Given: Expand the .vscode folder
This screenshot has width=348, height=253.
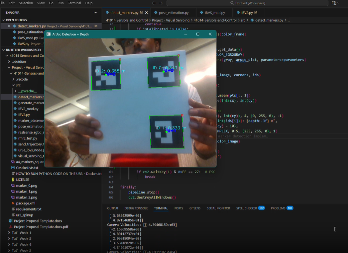Looking at the screenshot, I should pos(13,79).
